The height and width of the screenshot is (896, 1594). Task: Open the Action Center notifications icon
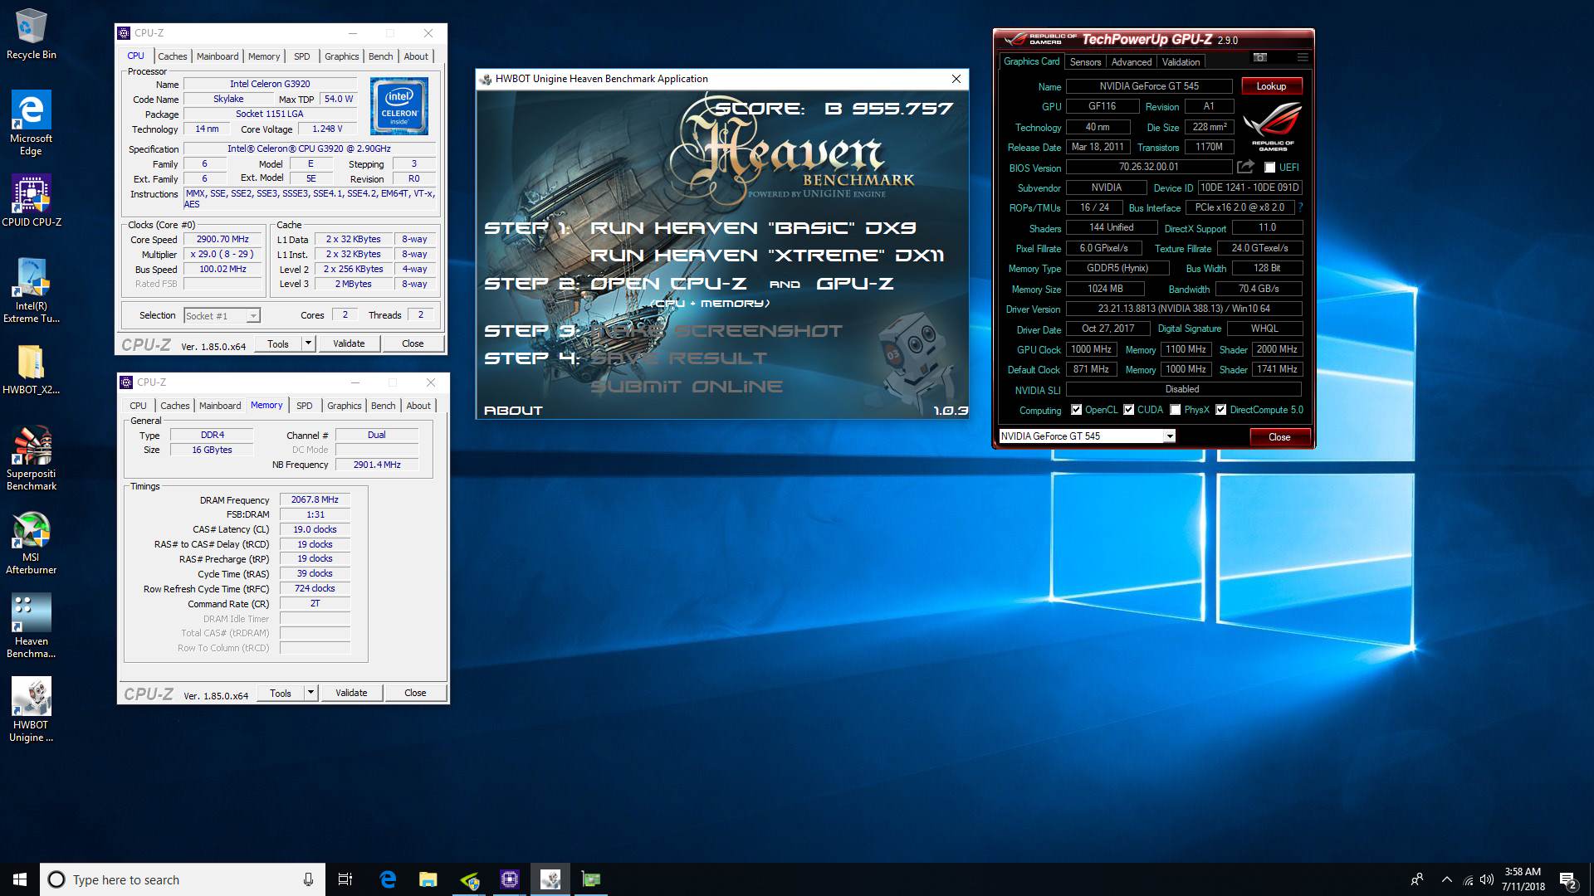(1568, 879)
